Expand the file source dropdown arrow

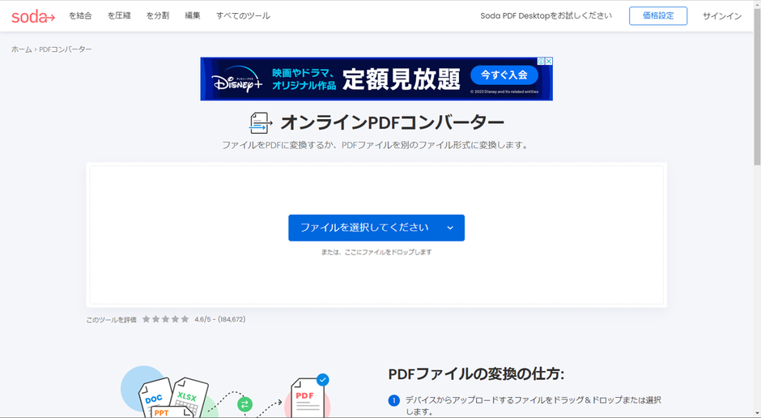[450, 228]
